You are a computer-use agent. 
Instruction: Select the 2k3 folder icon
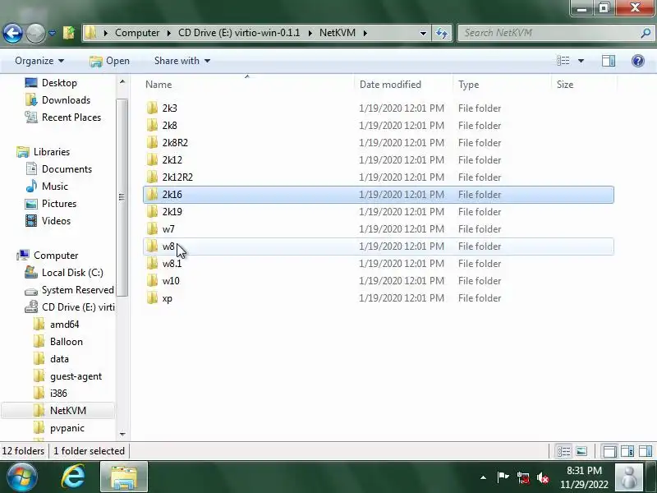coord(152,108)
